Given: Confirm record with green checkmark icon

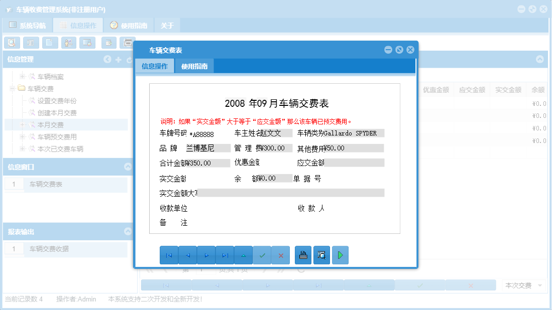Looking at the screenshot, I should tap(262, 255).
